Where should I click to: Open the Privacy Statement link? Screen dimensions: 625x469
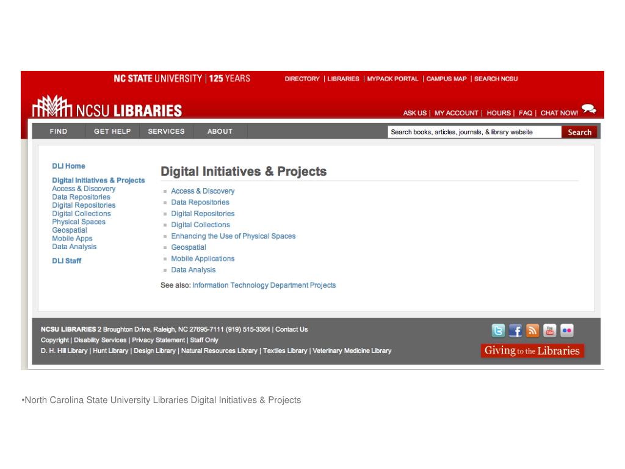coord(158,340)
